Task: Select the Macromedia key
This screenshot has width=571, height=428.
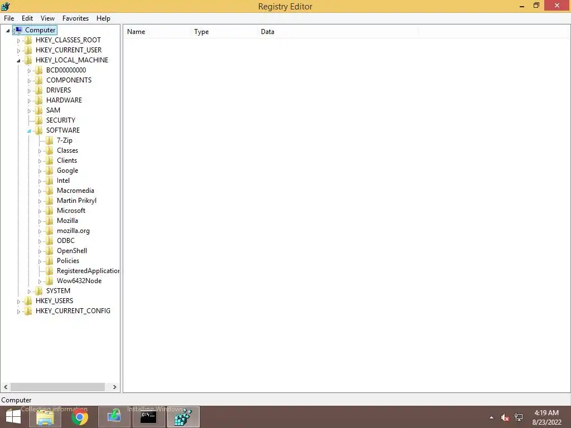Action: [75, 191]
